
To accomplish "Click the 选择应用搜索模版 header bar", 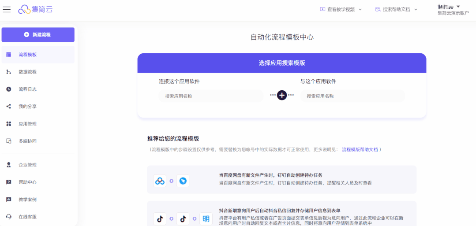I will (x=282, y=63).
